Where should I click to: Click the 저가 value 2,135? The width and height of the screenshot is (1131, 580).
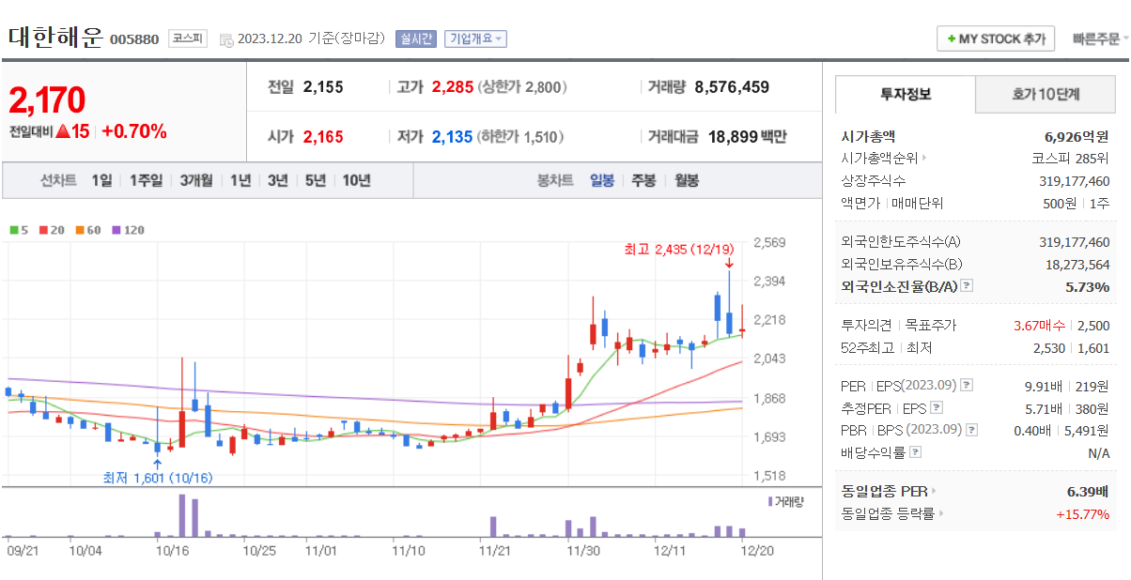coord(452,137)
